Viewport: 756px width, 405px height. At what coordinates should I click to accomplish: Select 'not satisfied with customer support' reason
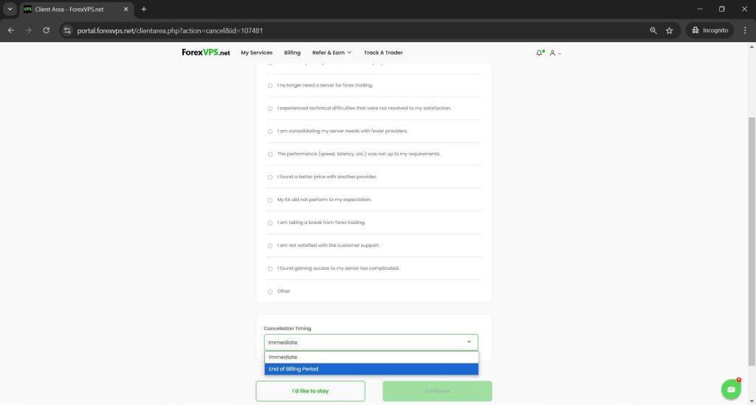coord(270,245)
